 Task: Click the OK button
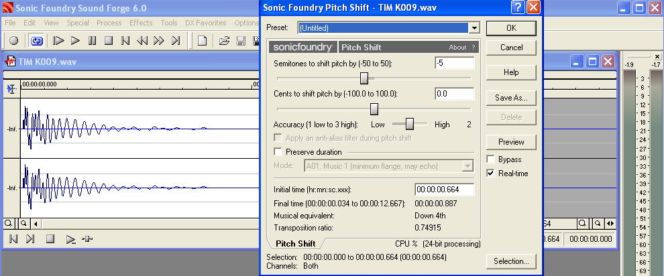click(511, 28)
